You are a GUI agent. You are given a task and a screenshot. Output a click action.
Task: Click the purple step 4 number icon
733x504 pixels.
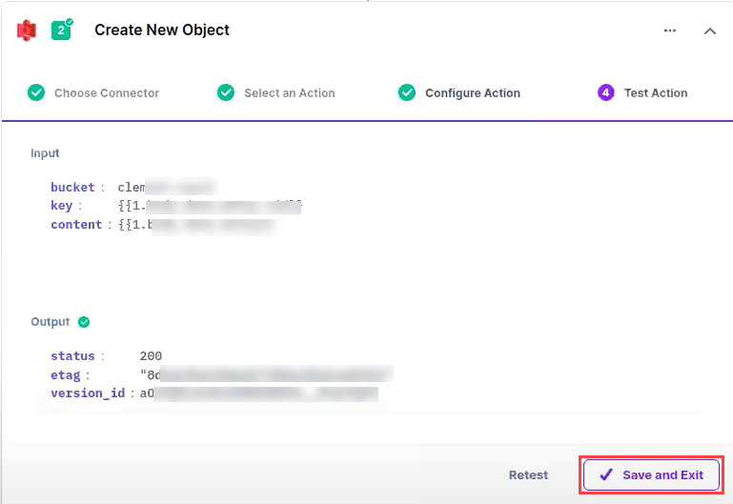(606, 92)
